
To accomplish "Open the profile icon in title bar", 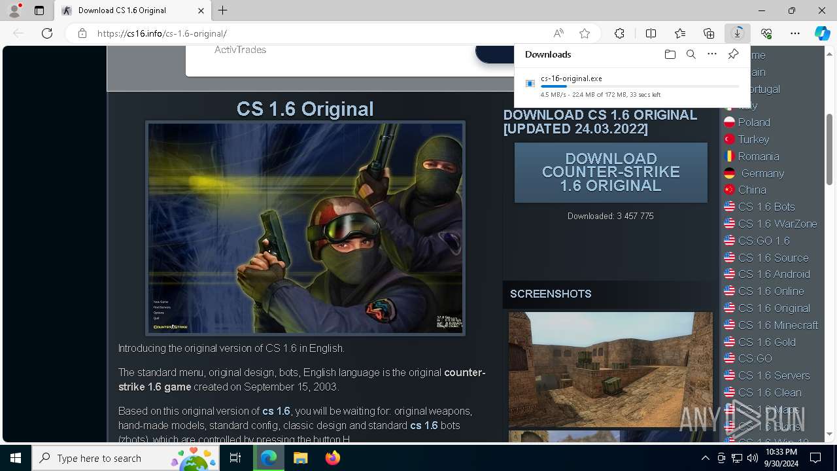I will (14, 10).
